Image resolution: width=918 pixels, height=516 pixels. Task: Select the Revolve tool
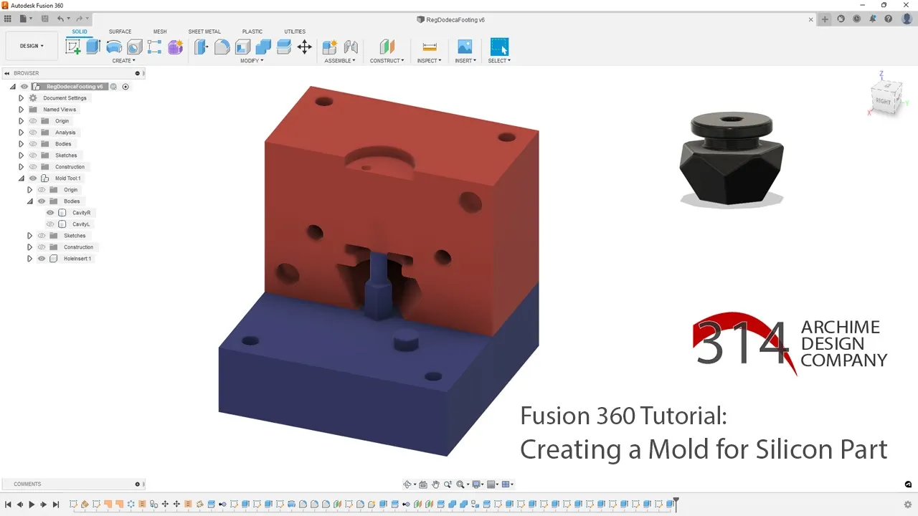coord(113,47)
